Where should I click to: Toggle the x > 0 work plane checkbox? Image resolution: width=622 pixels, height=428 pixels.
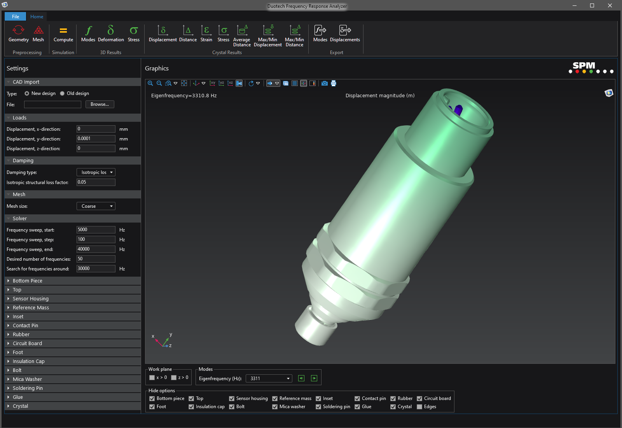[x=152, y=377]
